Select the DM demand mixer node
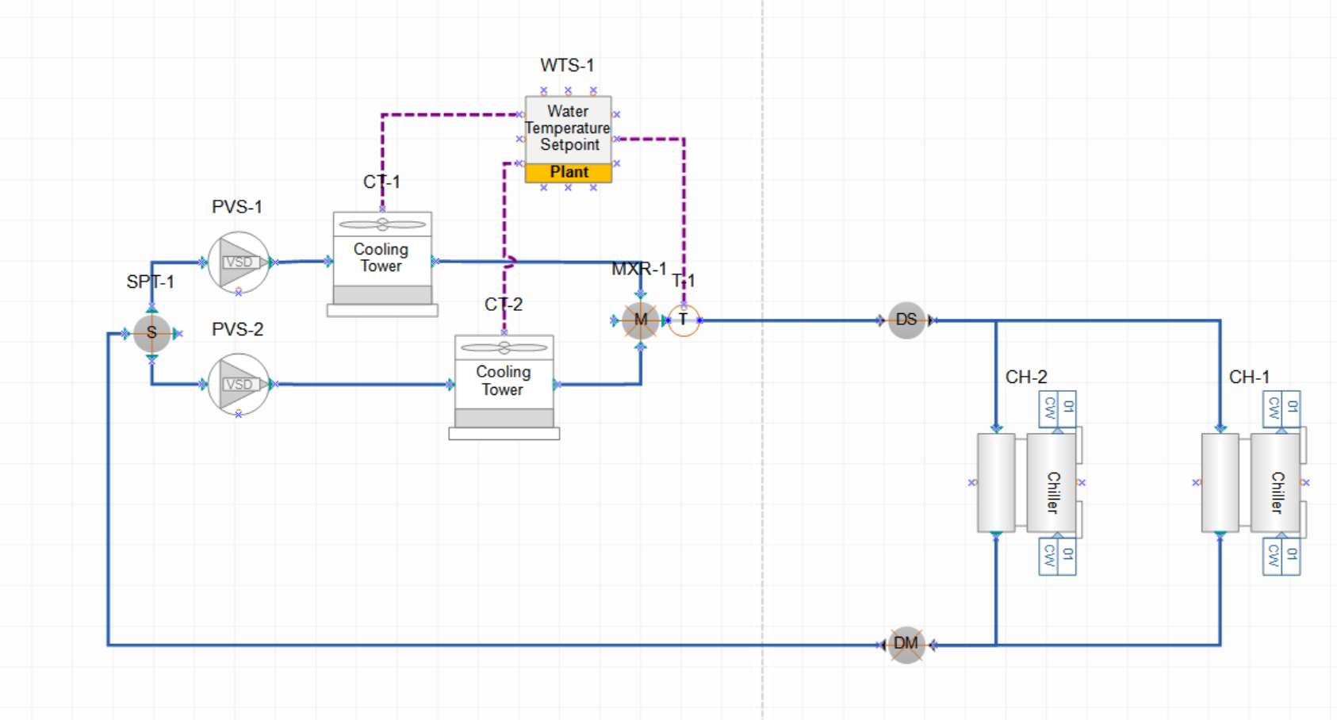Image resolution: width=1337 pixels, height=720 pixels. (x=906, y=644)
